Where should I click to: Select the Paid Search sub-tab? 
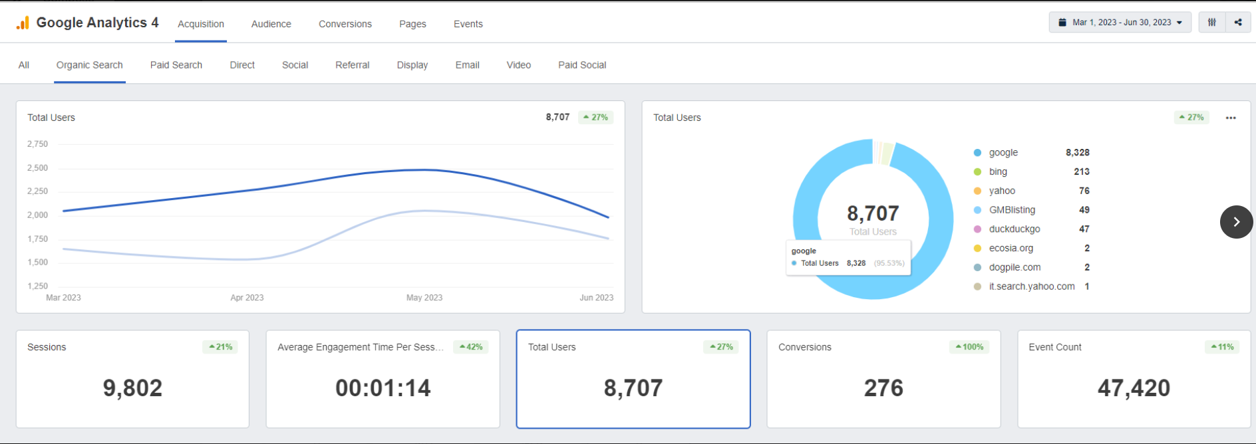[x=176, y=65]
